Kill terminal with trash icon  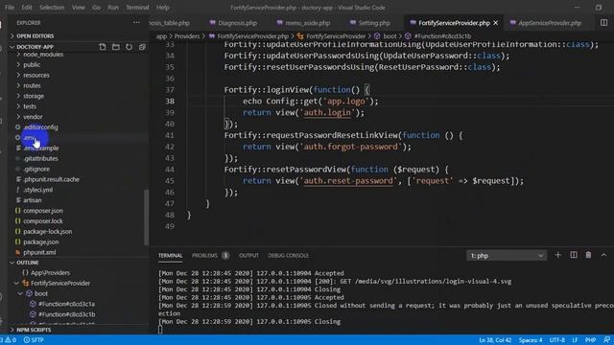point(588,255)
